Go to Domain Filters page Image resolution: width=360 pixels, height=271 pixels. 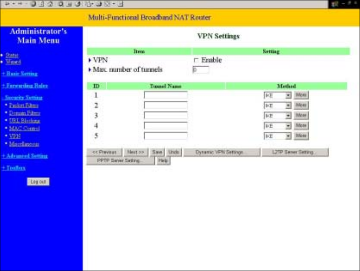point(25,113)
